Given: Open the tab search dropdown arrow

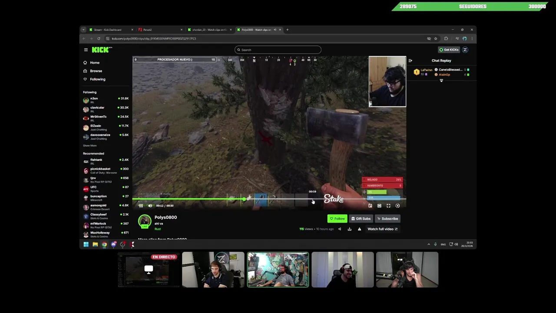Looking at the screenshot, I should coord(83,30).
